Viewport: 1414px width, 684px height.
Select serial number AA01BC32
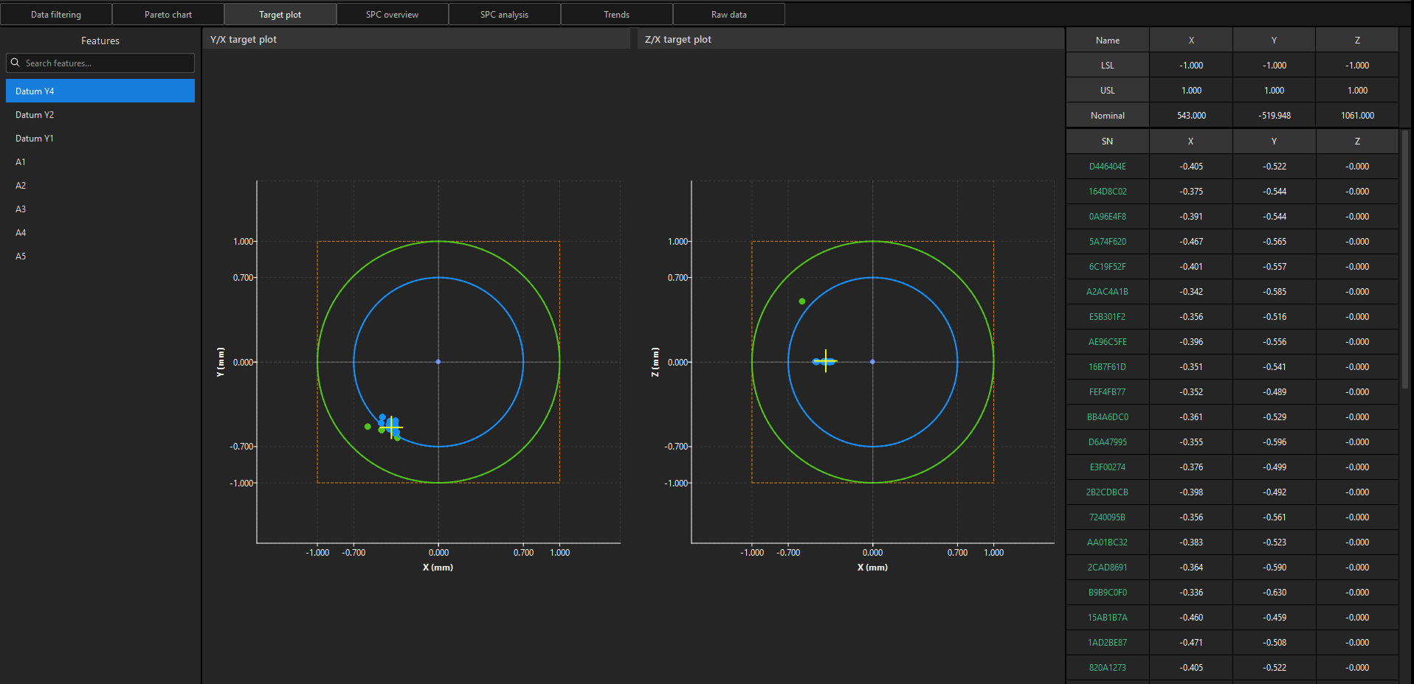click(1108, 542)
